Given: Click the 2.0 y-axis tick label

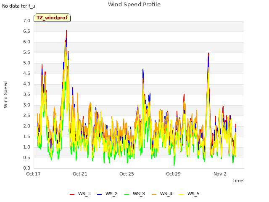Looking at the screenshot, I should (x=26, y=126).
